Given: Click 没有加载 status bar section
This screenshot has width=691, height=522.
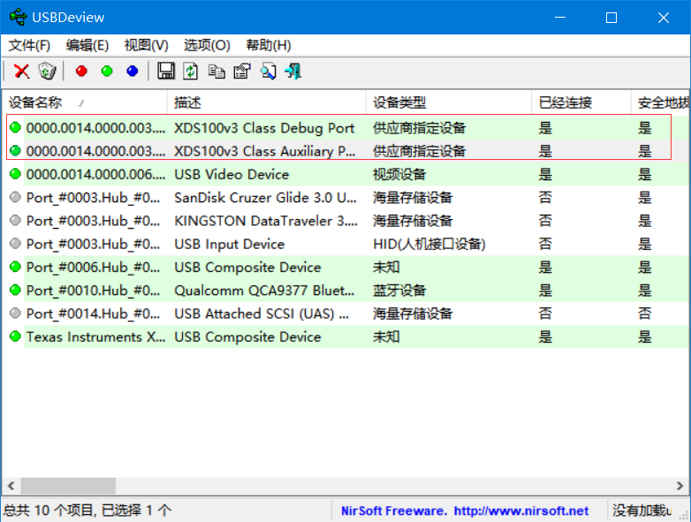Looking at the screenshot, I should (642, 511).
